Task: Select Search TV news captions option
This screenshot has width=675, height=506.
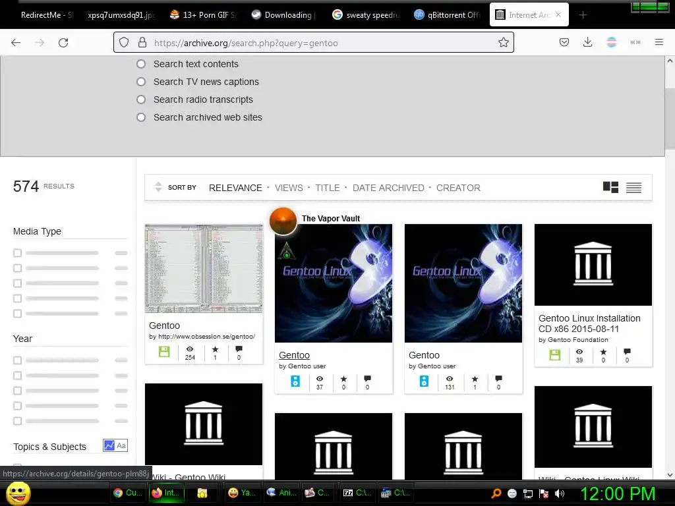Action: point(141,82)
